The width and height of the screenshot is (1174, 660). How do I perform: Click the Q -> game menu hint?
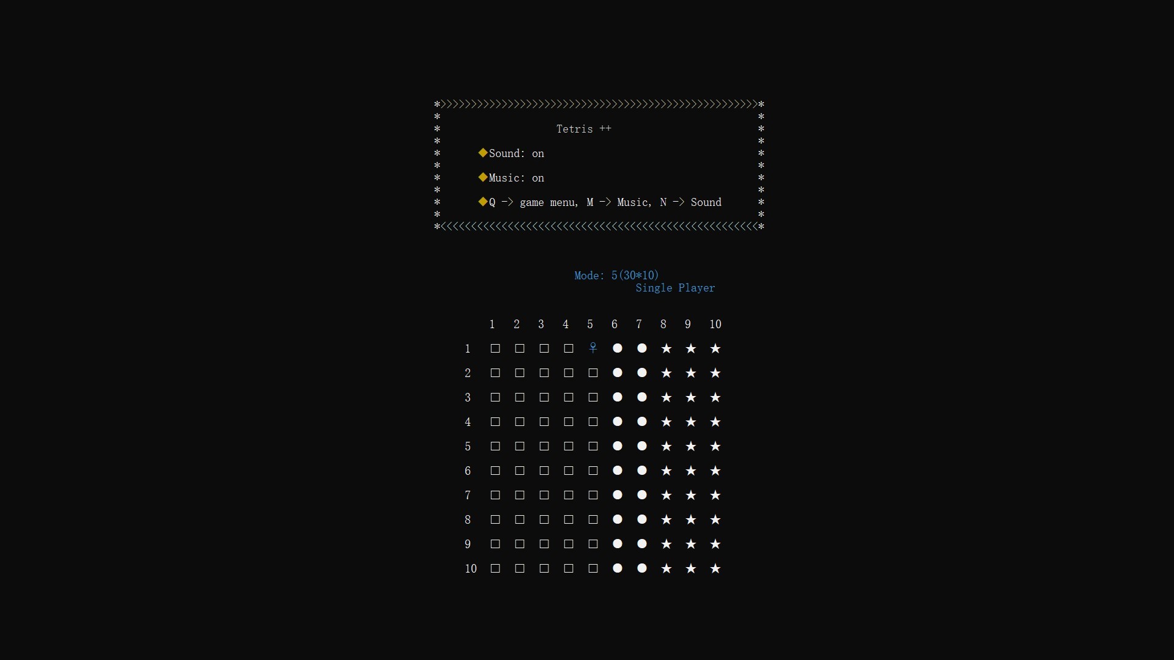pyautogui.click(x=533, y=202)
